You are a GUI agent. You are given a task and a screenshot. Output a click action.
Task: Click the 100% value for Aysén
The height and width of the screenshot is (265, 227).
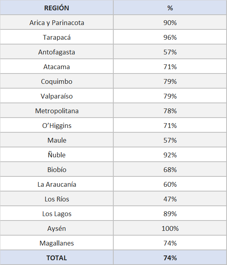point(170,228)
